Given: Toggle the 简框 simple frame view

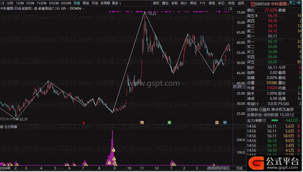Looking at the screenshot, I should coord(212,3).
